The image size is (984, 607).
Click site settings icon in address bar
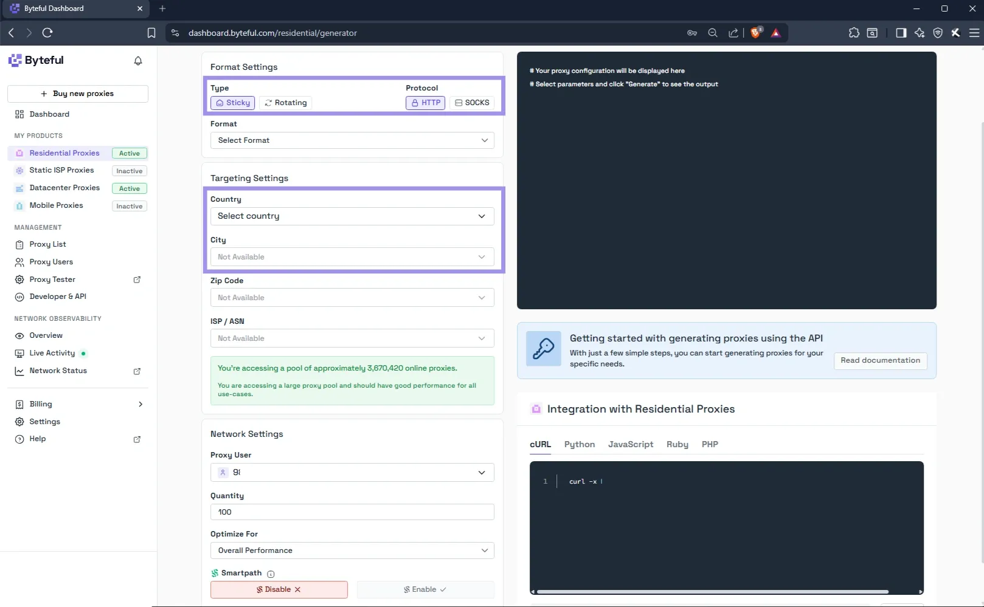coord(175,33)
